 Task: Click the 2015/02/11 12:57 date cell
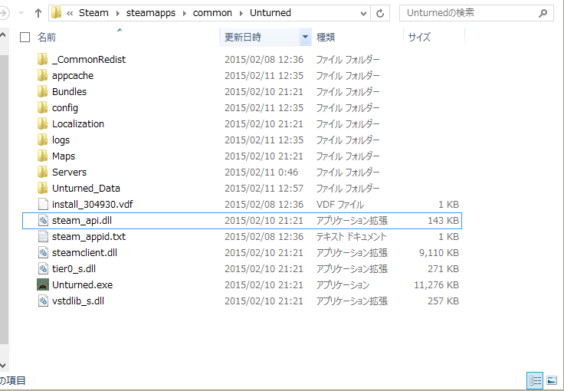264,188
